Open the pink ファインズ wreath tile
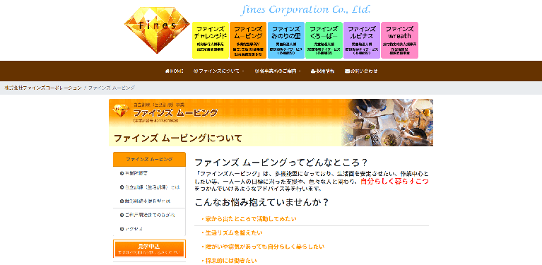Image resolution: width=542 pixels, height=265 pixels. (x=399, y=40)
